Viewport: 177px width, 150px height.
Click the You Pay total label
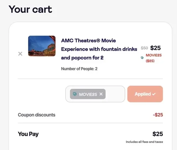click(28, 134)
